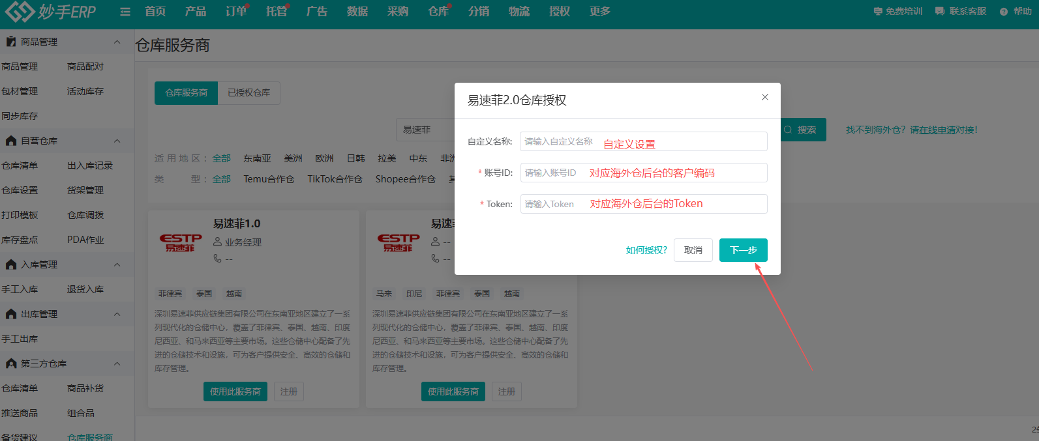Switch to the 仓库服务商 tab
This screenshot has height=441, width=1039.
(186, 93)
